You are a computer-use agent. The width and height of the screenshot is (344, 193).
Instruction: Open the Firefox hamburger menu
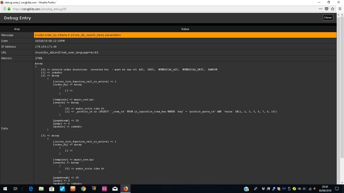tap(340, 9)
